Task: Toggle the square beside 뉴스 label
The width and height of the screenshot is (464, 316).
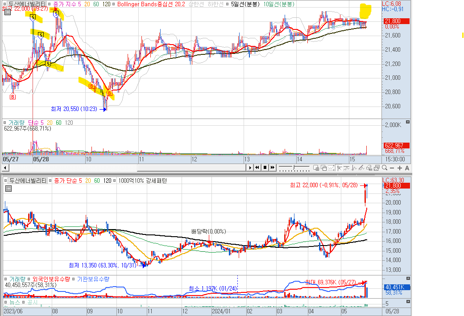Action: pos(6,302)
